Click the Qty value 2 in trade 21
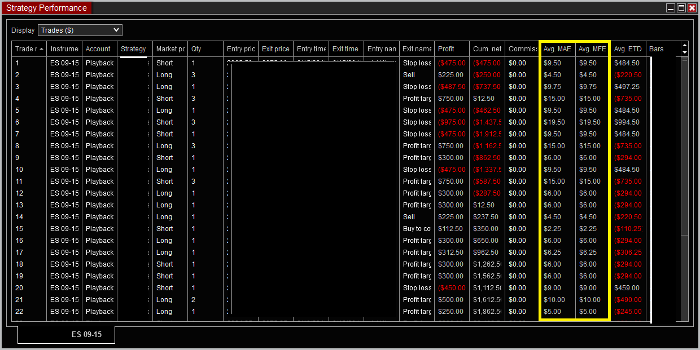Screen dimensions: 700x350 pos(193,300)
